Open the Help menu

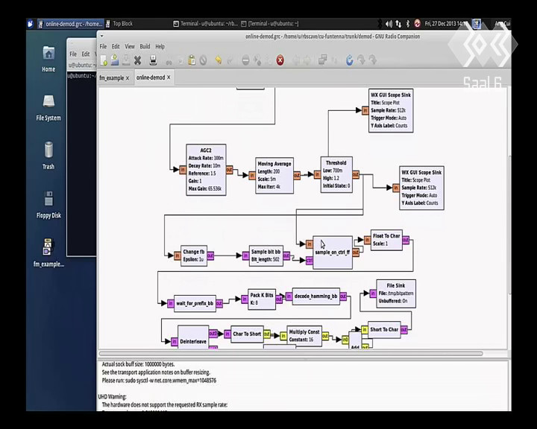pyautogui.click(x=160, y=46)
